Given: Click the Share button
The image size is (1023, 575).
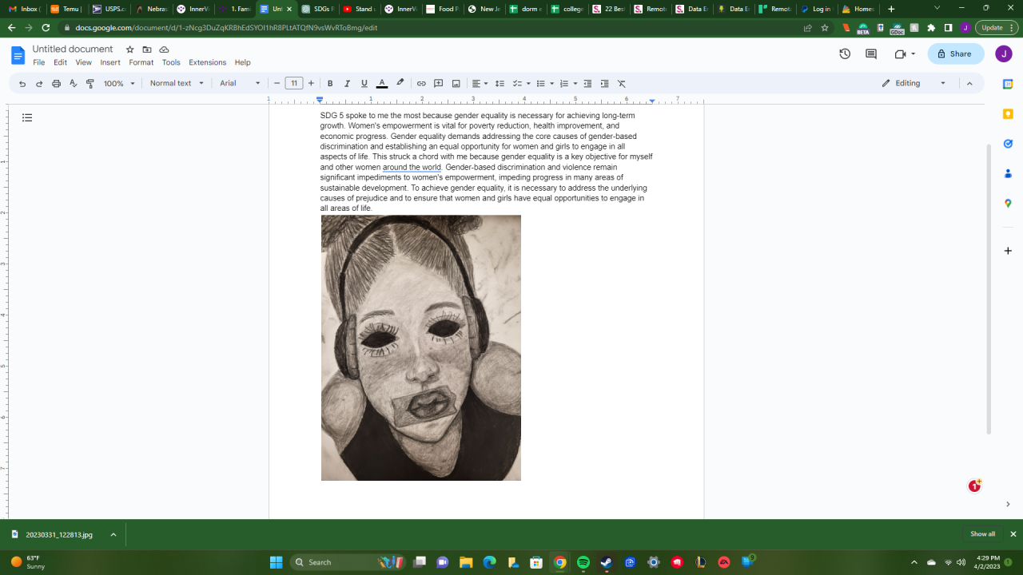Looking at the screenshot, I should [955, 54].
